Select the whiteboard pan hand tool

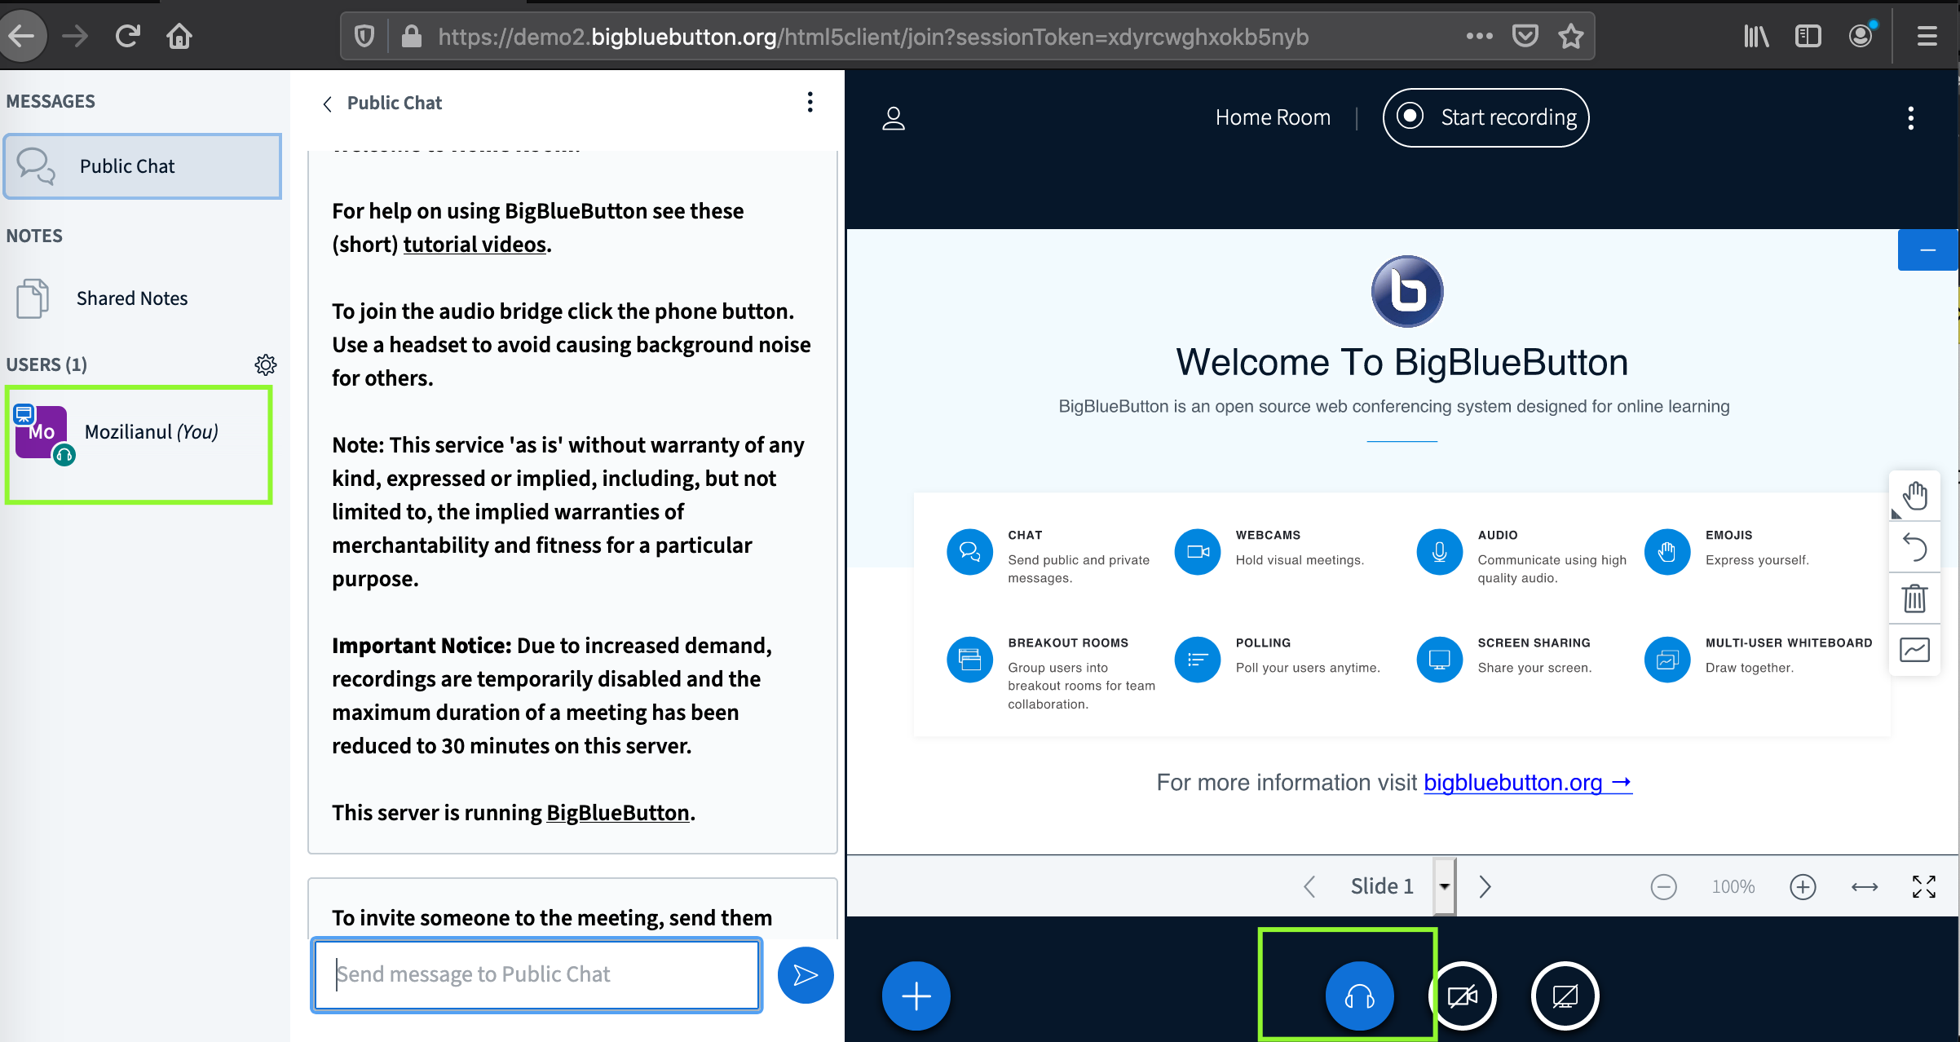click(1914, 495)
